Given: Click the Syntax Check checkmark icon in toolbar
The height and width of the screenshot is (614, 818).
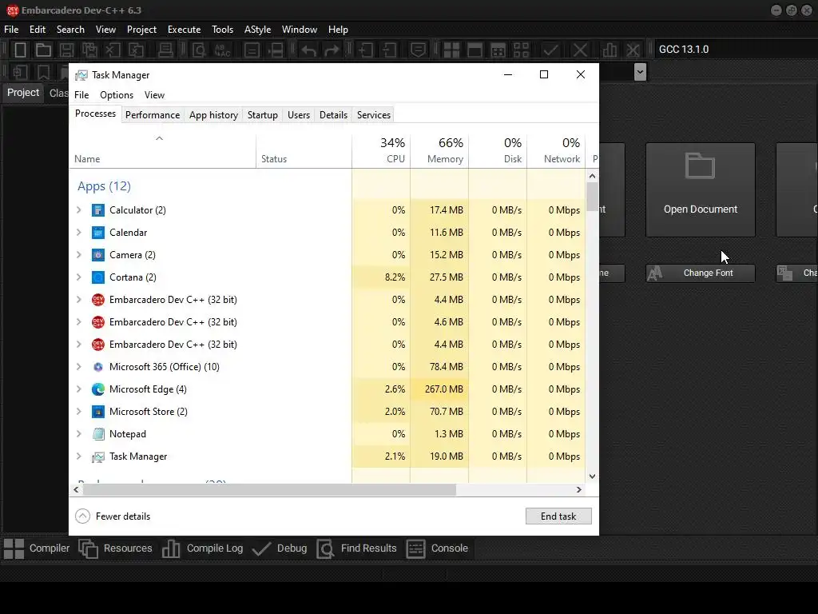Looking at the screenshot, I should (550, 50).
